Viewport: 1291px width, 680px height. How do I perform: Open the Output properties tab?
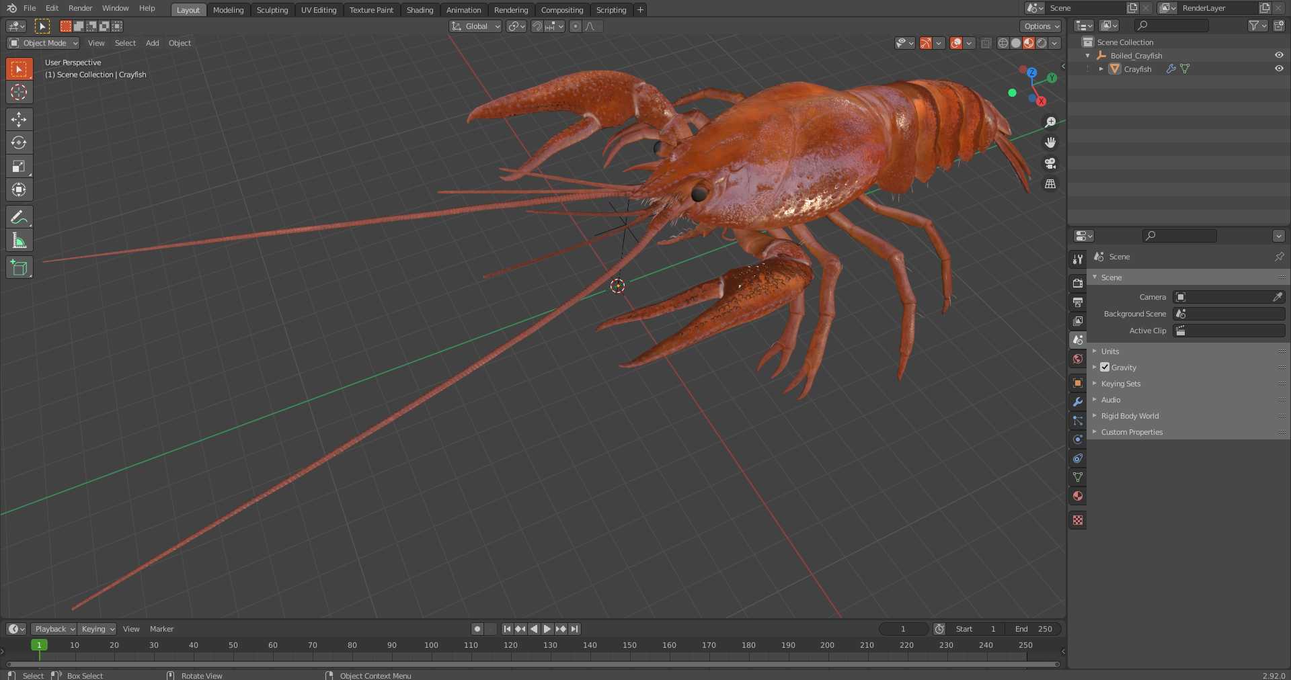pyautogui.click(x=1078, y=302)
